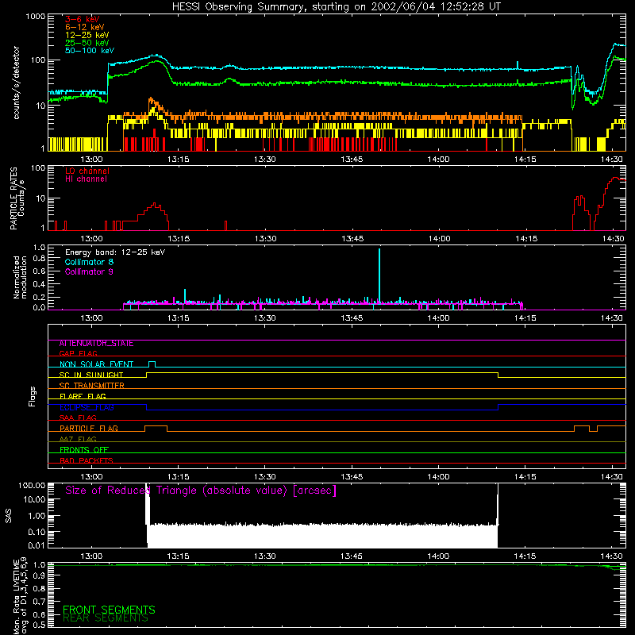Screen dimensions: 635x635
Task: Select the LO channel legend label
Action: coord(87,171)
